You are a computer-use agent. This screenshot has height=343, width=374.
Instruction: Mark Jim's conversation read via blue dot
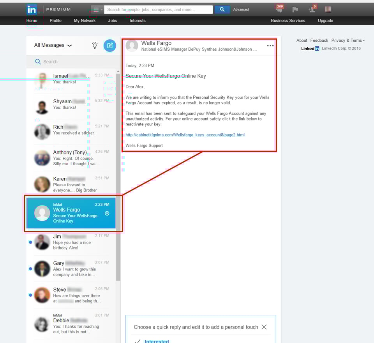pyautogui.click(x=30, y=242)
